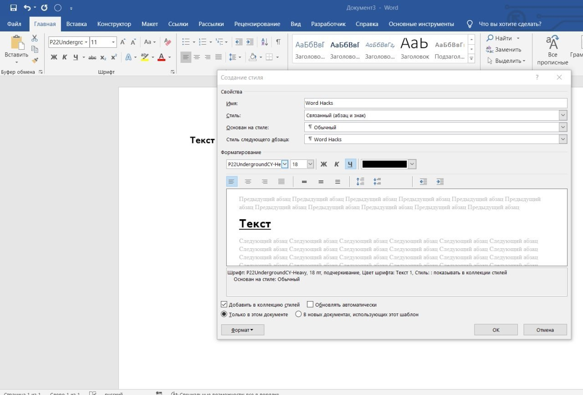Click the Save icon in title bar

[13, 8]
